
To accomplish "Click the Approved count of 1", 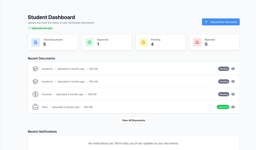I will point(98,44).
